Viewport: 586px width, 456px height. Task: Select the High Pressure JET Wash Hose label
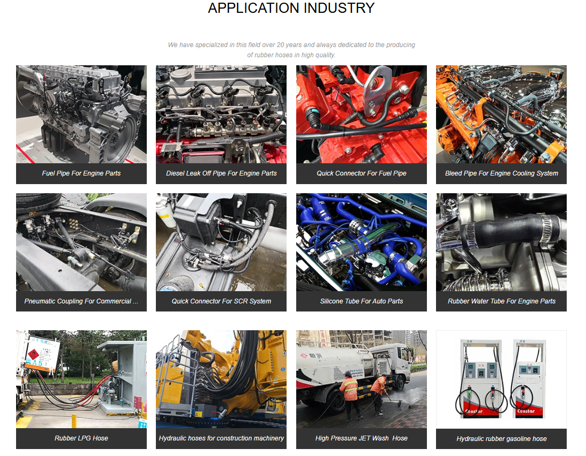pos(361,437)
